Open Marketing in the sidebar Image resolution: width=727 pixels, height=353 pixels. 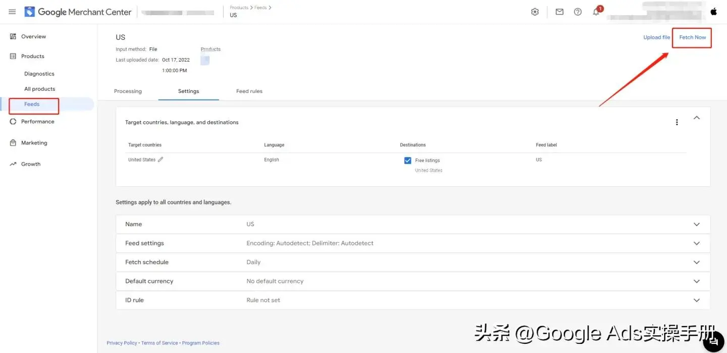34,143
